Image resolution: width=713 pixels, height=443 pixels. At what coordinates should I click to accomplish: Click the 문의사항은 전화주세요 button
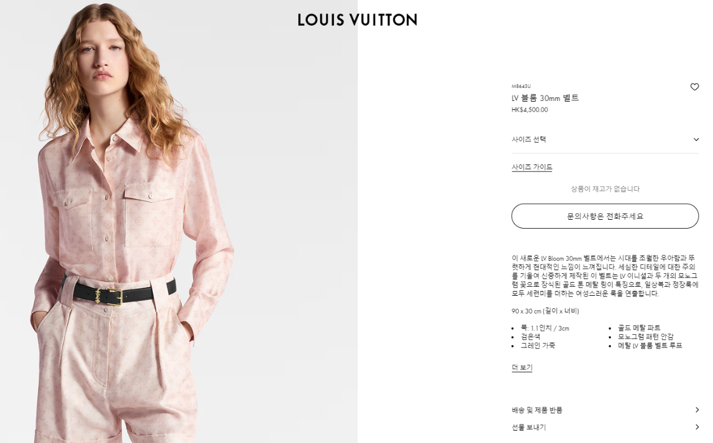pyautogui.click(x=605, y=216)
